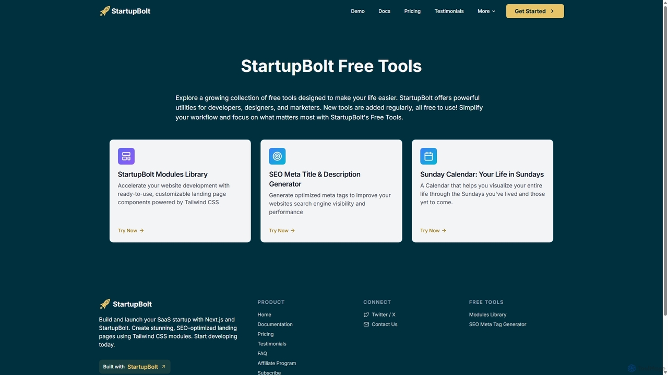This screenshot has width=668, height=375.
Task: Click Try Now on Modules Library card
Action: (131, 231)
